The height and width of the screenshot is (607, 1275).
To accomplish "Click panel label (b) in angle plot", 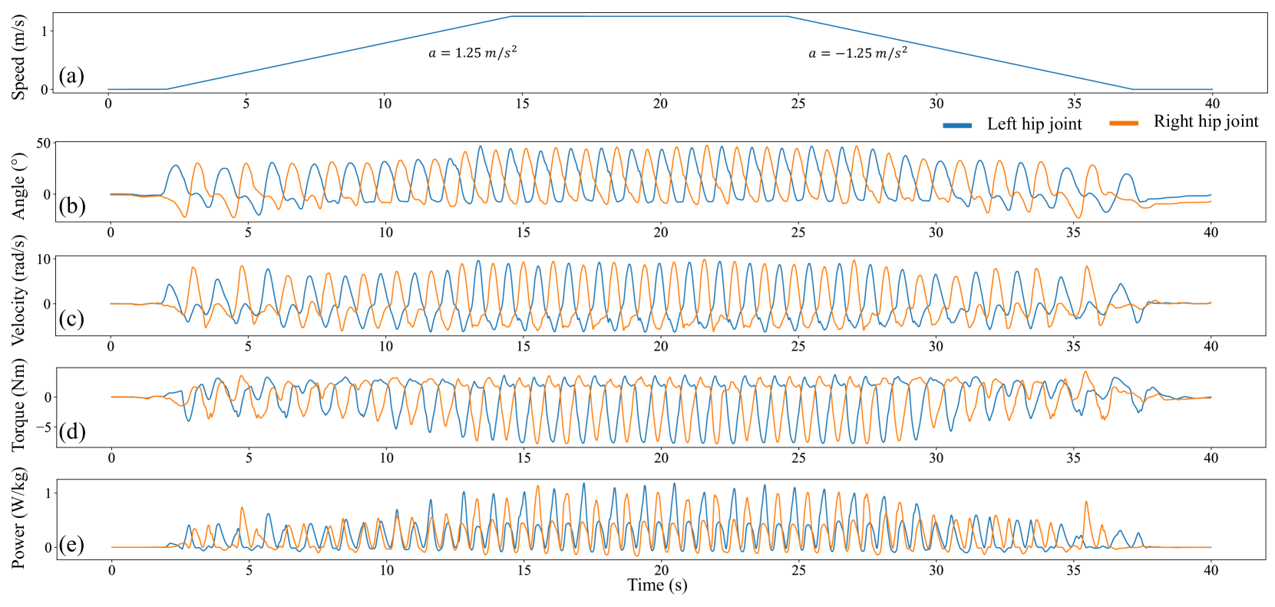I will [71, 206].
